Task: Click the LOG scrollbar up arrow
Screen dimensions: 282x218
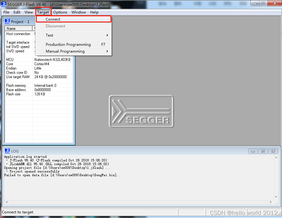Action: (x=276, y=157)
